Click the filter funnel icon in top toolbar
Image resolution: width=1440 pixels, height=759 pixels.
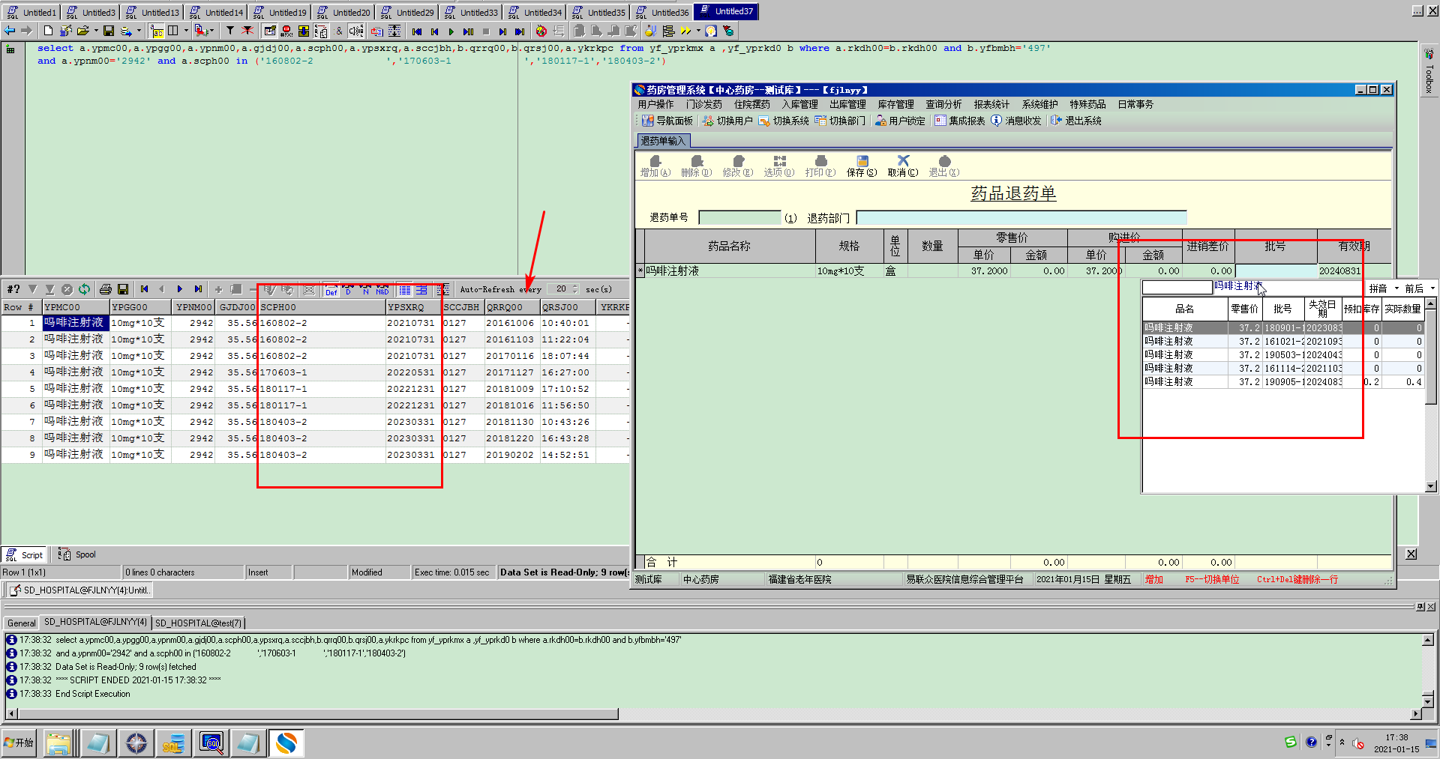pos(230,31)
